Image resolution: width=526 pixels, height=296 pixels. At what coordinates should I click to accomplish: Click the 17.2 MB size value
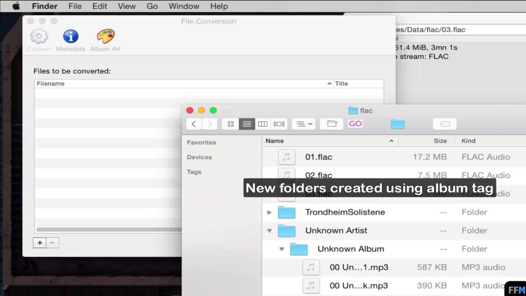pos(429,157)
